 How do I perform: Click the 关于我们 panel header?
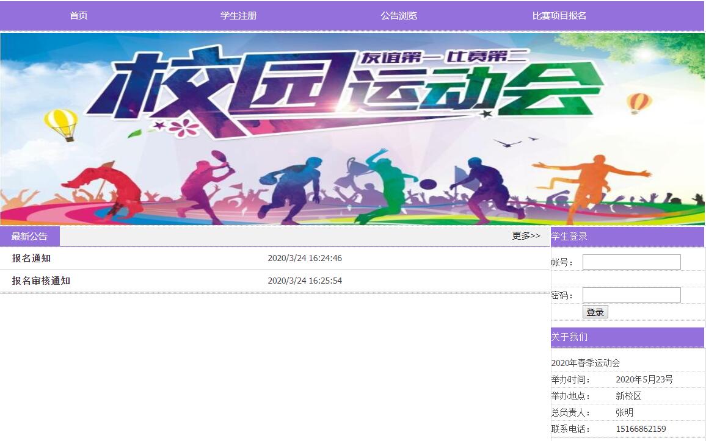click(x=628, y=337)
